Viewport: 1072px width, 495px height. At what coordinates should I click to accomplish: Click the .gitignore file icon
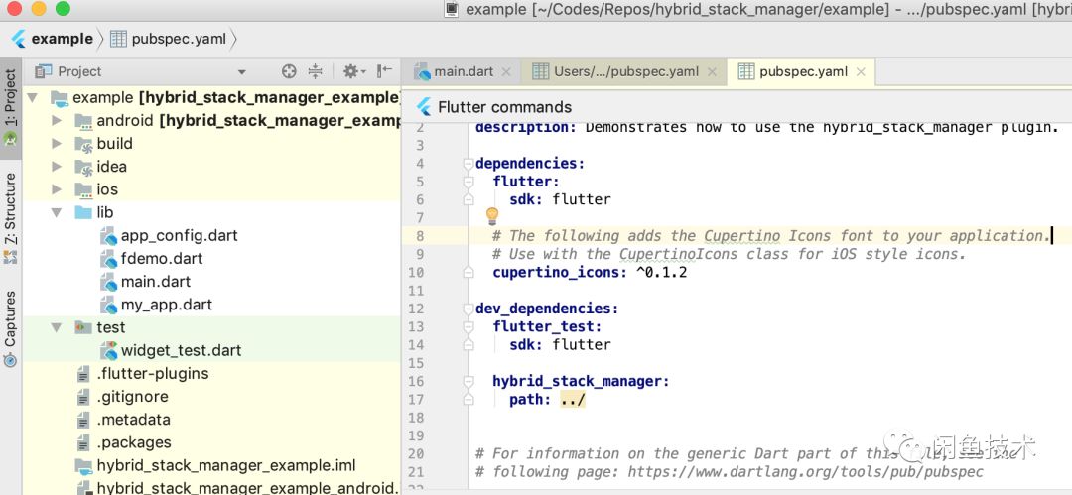83,397
